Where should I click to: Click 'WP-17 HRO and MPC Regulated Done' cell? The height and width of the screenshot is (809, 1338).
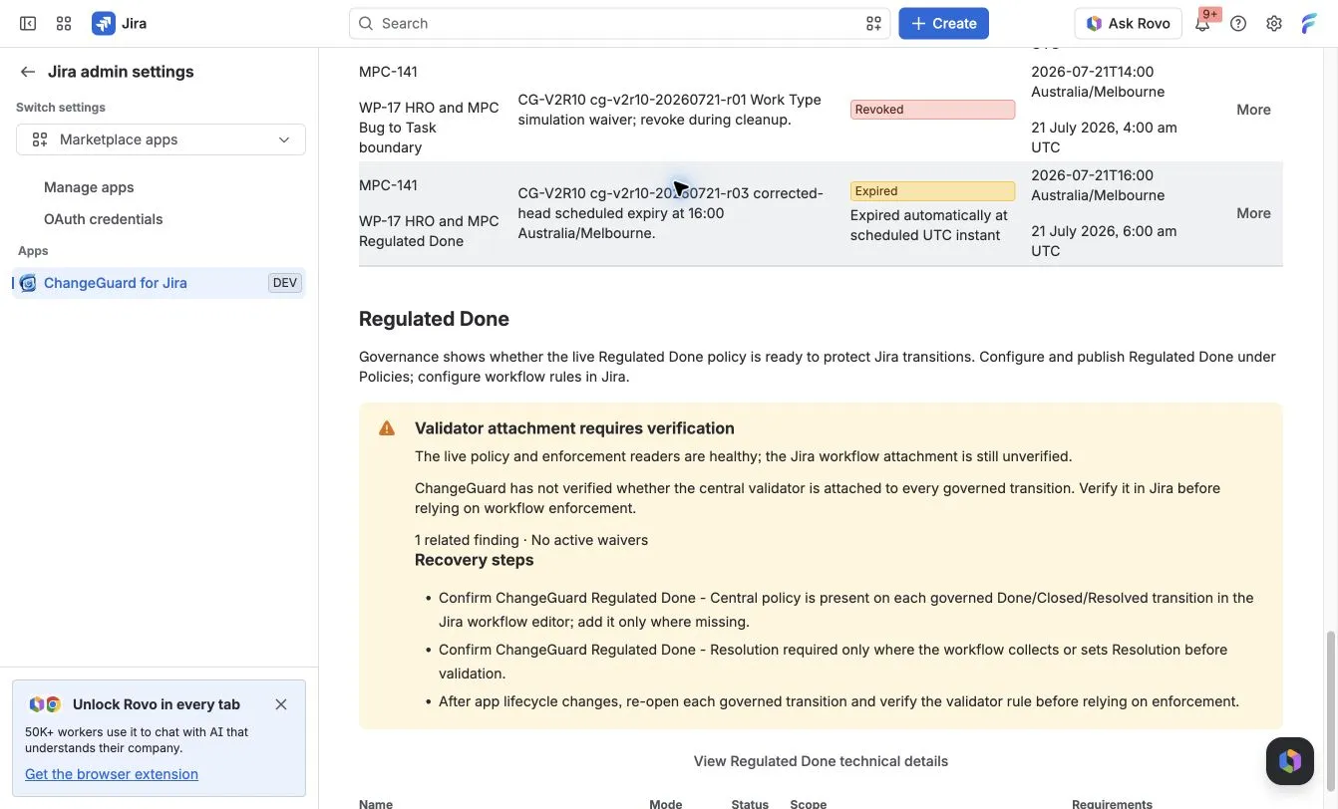(429, 231)
